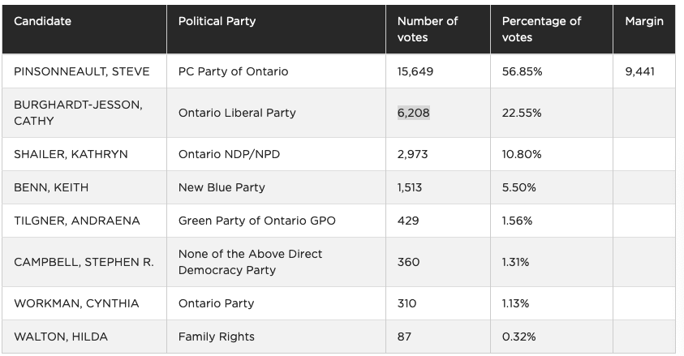Screen dimensions: 684x356
Task: Click the highlighted 6,208 vote count
Action: tap(413, 113)
